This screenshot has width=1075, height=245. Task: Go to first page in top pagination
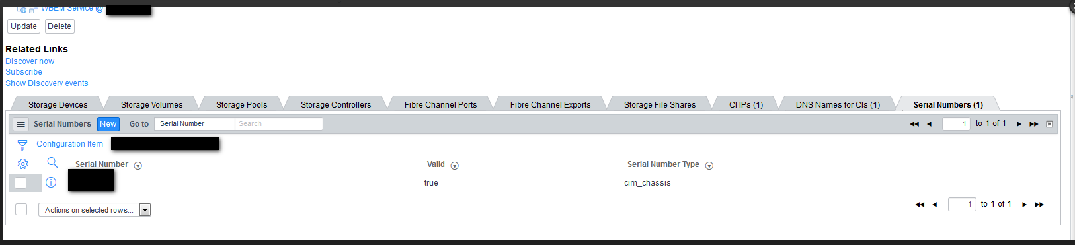point(914,124)
